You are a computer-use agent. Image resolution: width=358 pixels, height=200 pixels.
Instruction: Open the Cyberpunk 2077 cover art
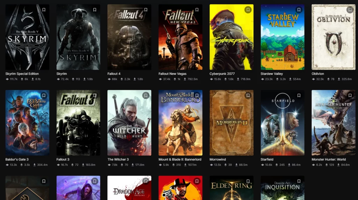(231, 37)
